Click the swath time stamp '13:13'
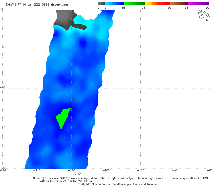Screen dimensions: 212x186 77,174
